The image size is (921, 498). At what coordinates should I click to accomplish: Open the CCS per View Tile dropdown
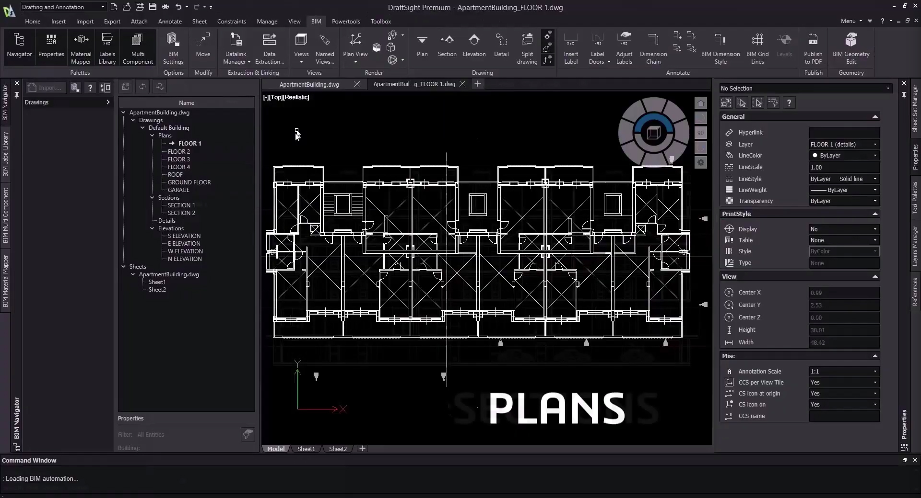874,383
